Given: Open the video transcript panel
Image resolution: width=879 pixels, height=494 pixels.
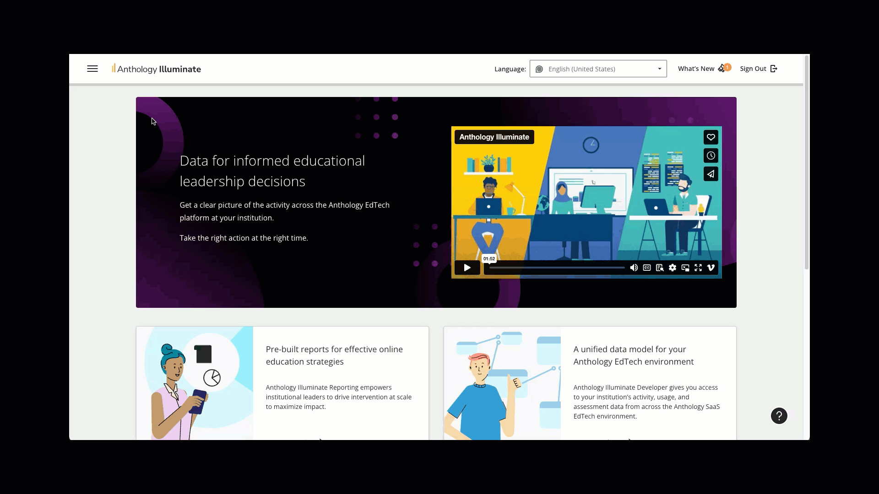Looking at the screenshot, I should coord(659,268).
